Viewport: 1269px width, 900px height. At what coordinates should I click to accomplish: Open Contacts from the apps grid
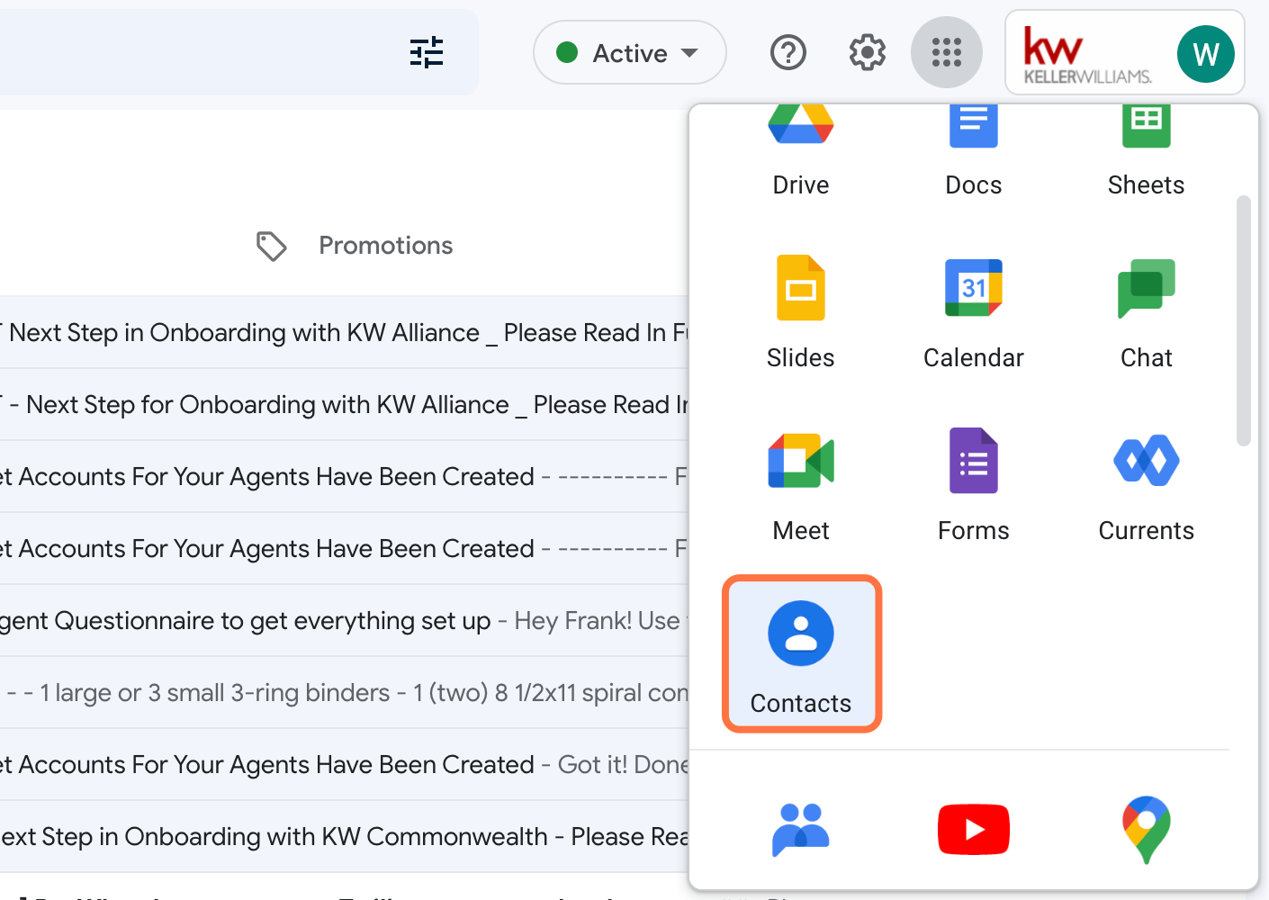(x=801, y=654)
